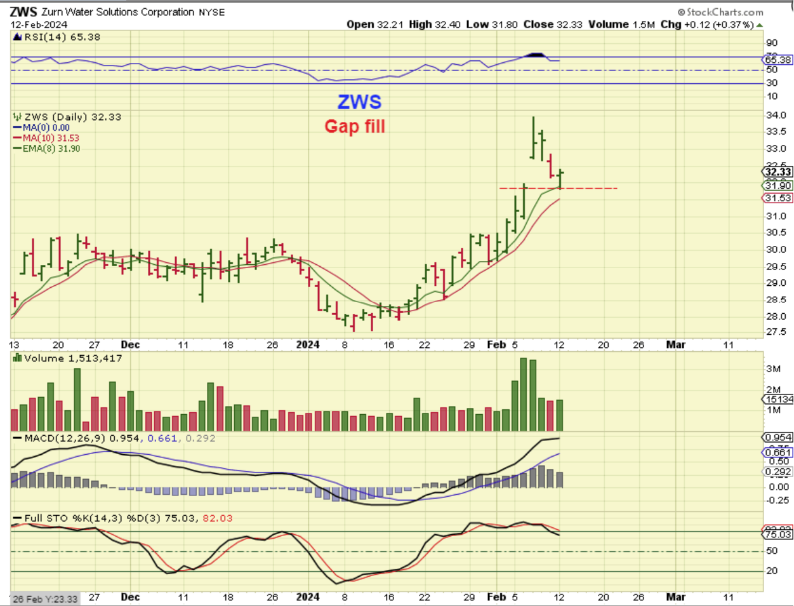Open the StockCharts.com copyright link
The height and width of the screenshot is (606, 794).
click(x=720, y=12)
